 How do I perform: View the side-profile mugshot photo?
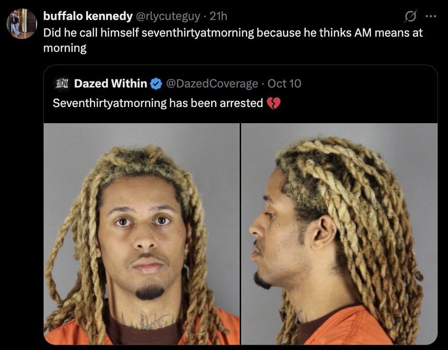click(340, 233)
